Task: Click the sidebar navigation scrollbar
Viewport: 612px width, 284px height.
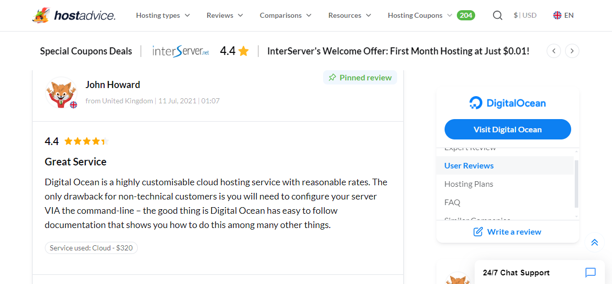Action: click(576, 184)
